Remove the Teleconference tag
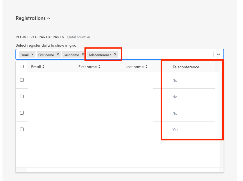Screen dimensions: 243x181 point(115,54)
